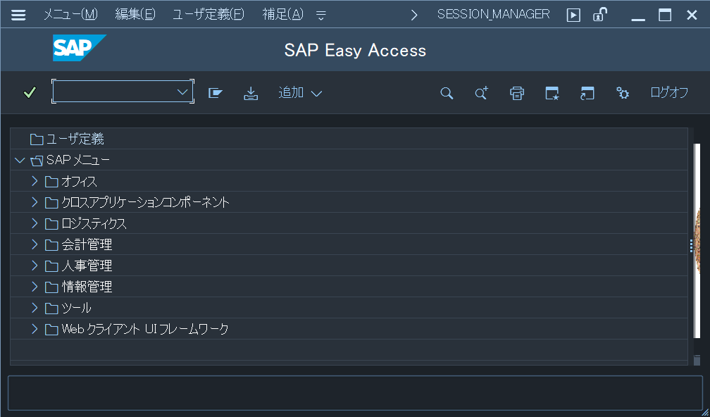Open the 追加 dropdown
This screenshot has height=417, width=710.
tap(299, 92)
